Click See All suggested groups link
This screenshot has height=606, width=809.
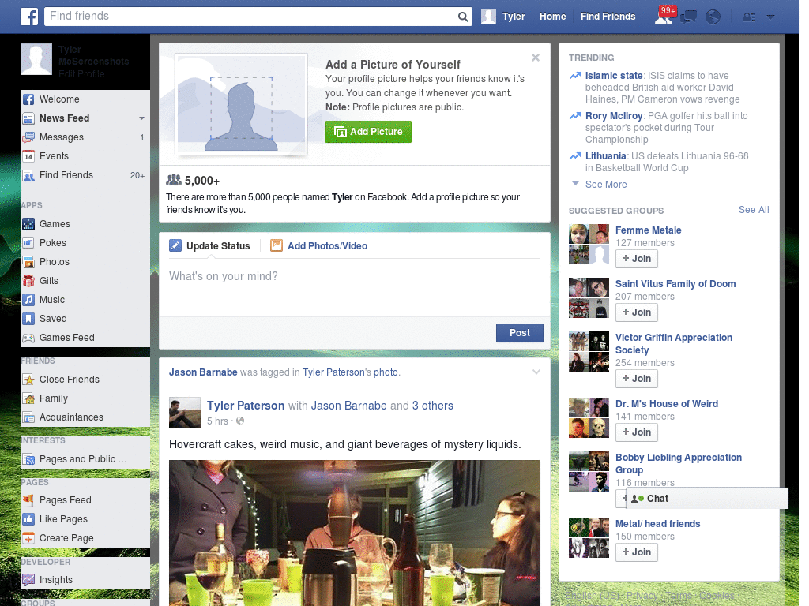click(x=753, y=210)
